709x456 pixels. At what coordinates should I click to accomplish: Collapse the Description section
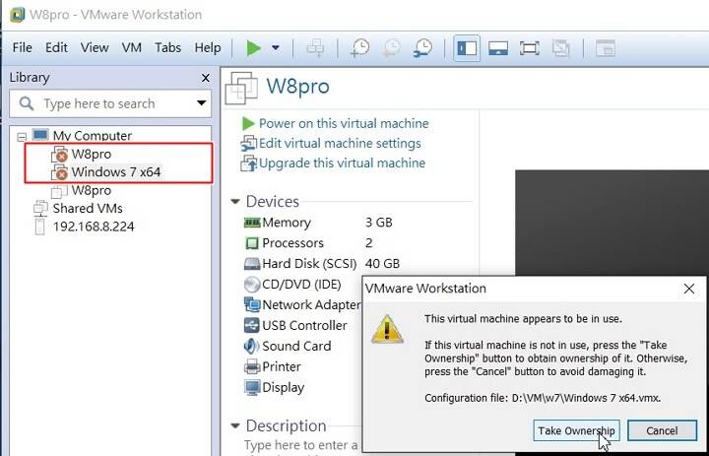pos(235,425)
